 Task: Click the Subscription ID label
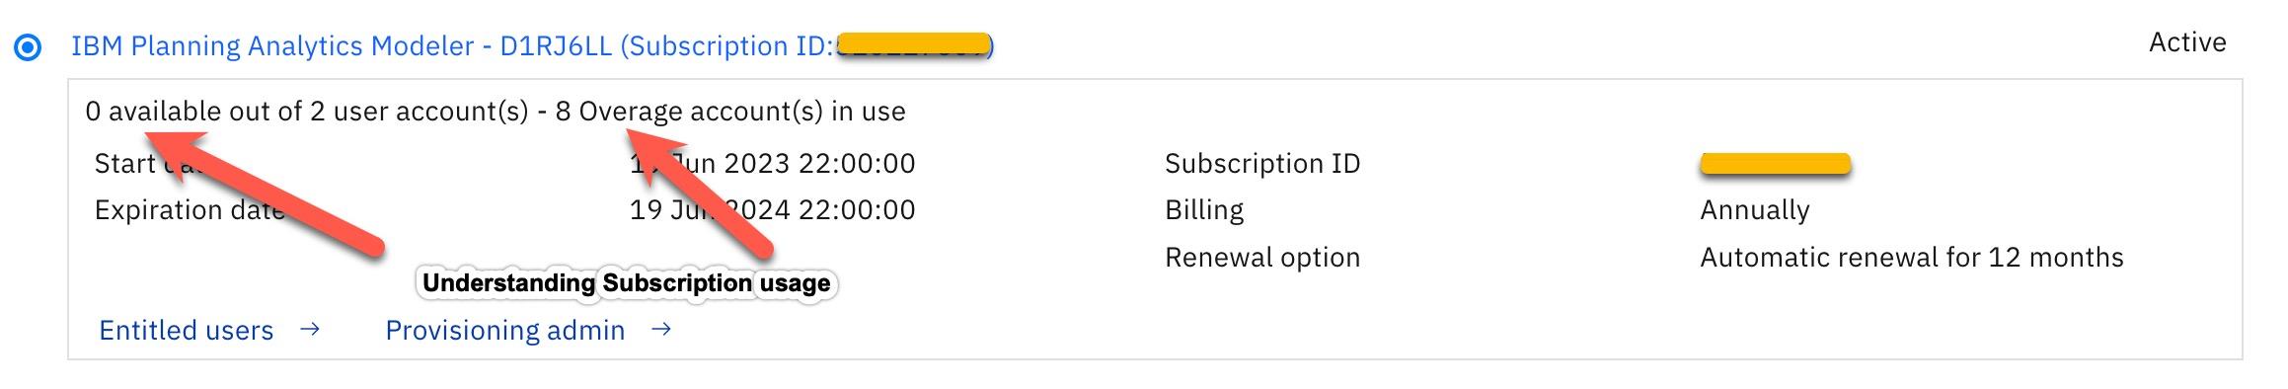(1262, 164)
